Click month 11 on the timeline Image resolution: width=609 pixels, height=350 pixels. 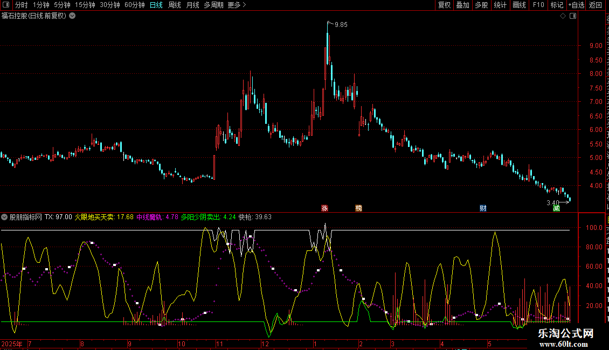click(x=219, y=344)
